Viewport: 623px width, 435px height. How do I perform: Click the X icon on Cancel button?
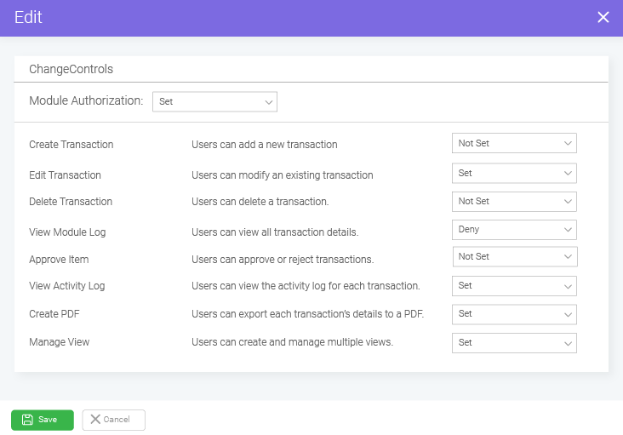click(95, 419)
